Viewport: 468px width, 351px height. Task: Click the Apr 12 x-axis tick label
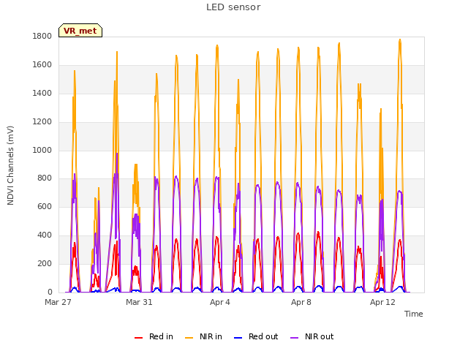point(382,302)
